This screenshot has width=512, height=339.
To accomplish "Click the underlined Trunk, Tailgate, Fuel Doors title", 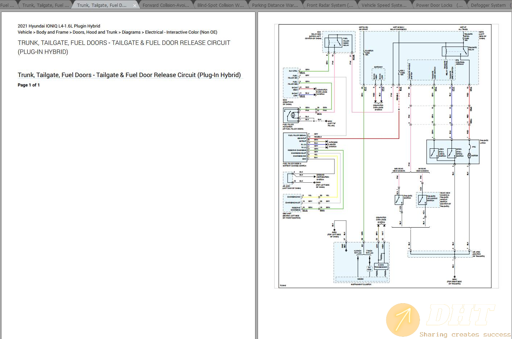I will pos(129,75).
